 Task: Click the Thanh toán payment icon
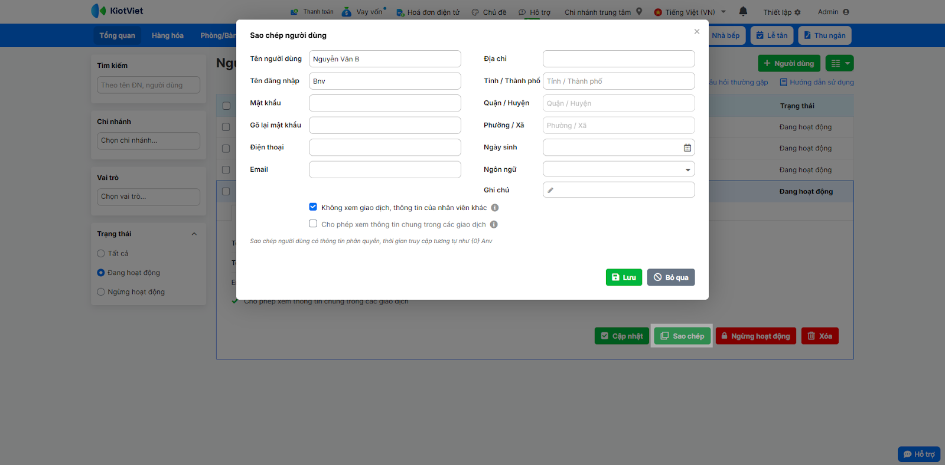pos(295,12)
